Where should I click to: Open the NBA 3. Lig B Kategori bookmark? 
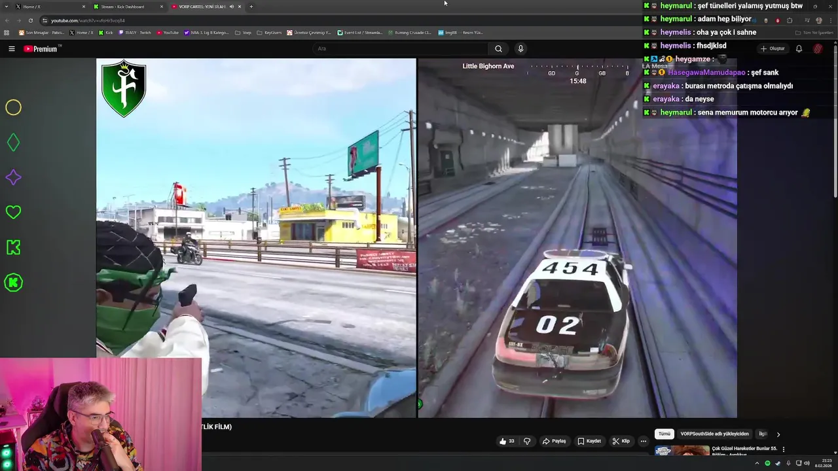(x=207, y=32)
